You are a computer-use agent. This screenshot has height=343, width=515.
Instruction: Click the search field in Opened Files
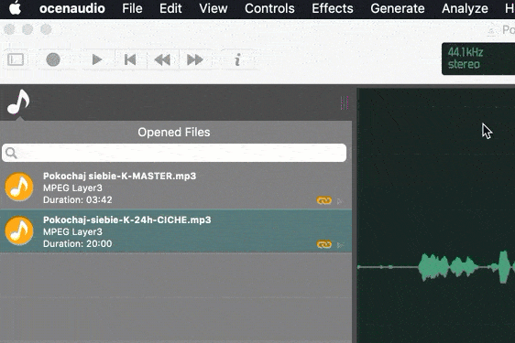174,153
